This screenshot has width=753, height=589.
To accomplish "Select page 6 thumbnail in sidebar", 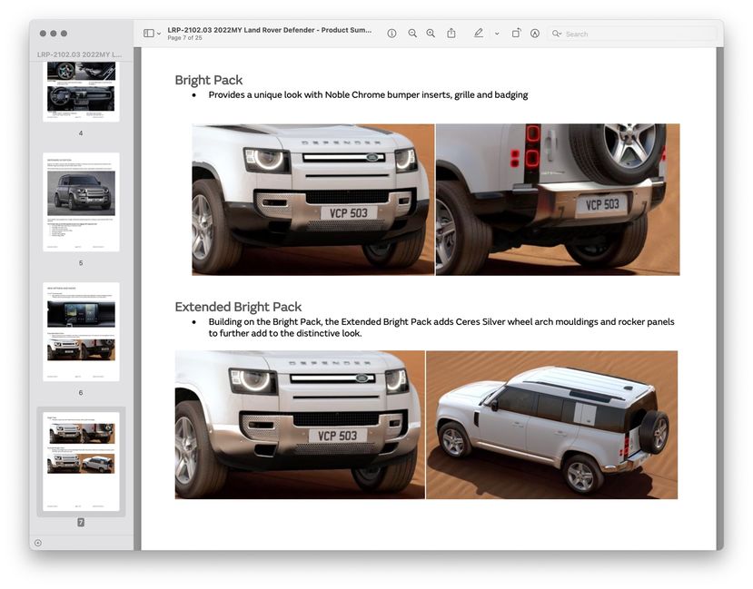I will 81,332.
